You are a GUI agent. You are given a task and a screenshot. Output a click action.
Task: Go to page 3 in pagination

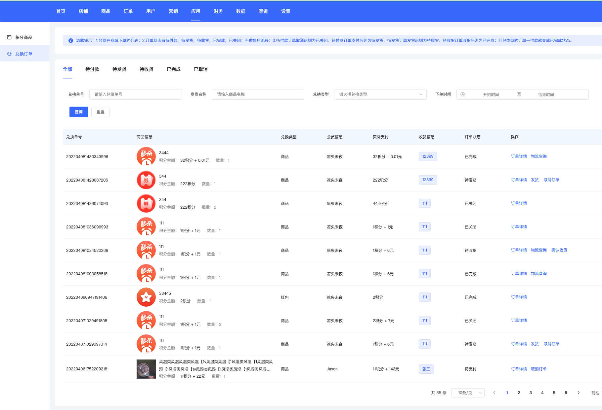(x=531, y=393)
